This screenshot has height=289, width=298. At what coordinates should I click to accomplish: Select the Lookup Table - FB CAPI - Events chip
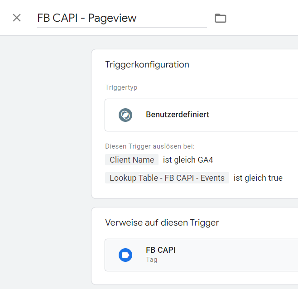(x=167, y=178)
